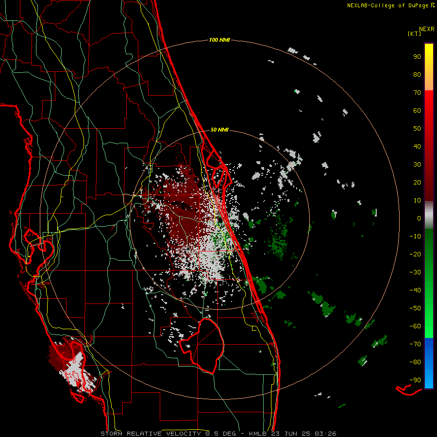Click the blue bottom segment of velocity color bar
The image size is (437, 437).
tap(429, 363)
